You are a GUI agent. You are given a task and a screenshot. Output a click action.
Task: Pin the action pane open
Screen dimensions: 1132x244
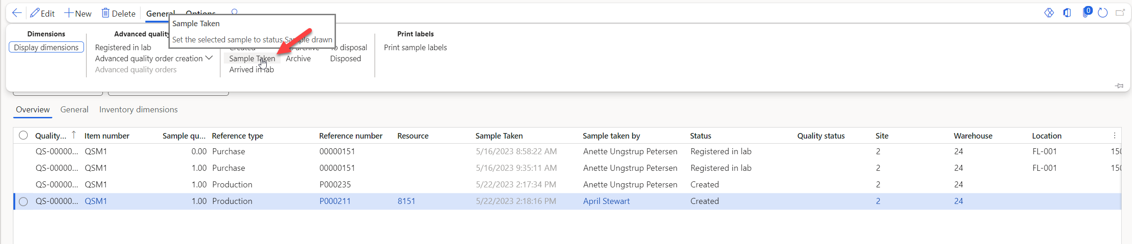click(x=1119, y=86)
